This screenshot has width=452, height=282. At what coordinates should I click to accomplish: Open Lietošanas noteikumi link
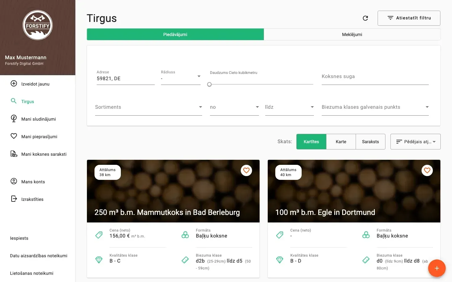(32, 273)
